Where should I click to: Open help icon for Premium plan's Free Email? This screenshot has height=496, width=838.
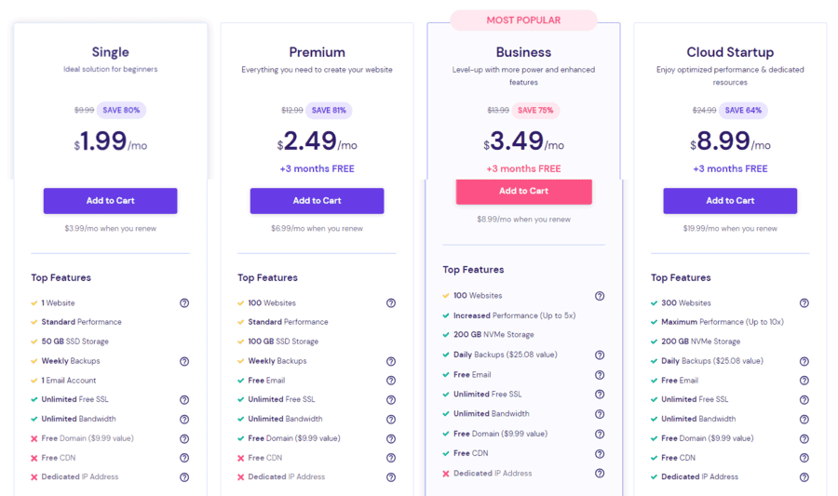click(391, 381)
